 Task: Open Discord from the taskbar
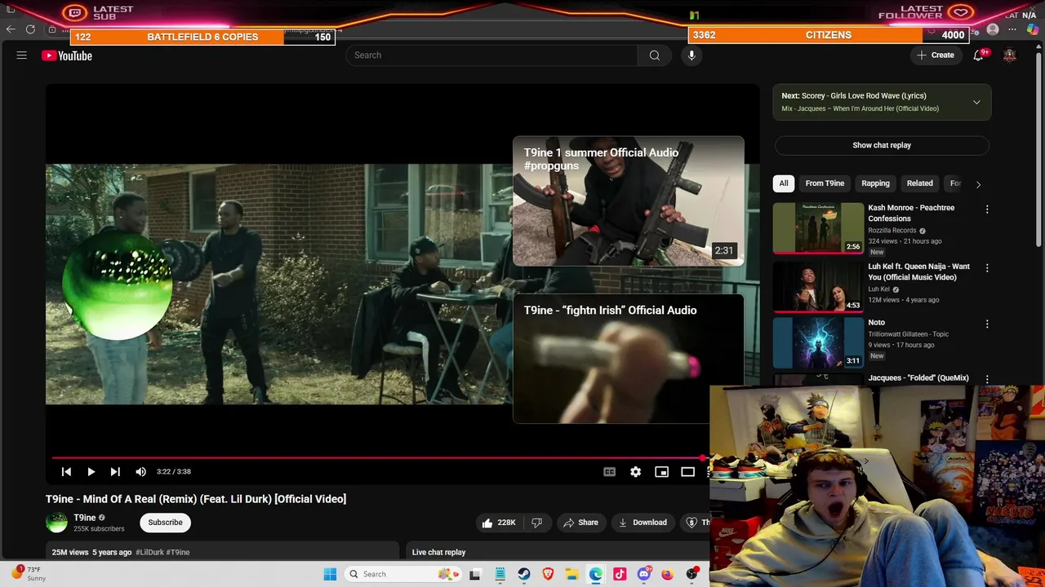coord(644,574)
